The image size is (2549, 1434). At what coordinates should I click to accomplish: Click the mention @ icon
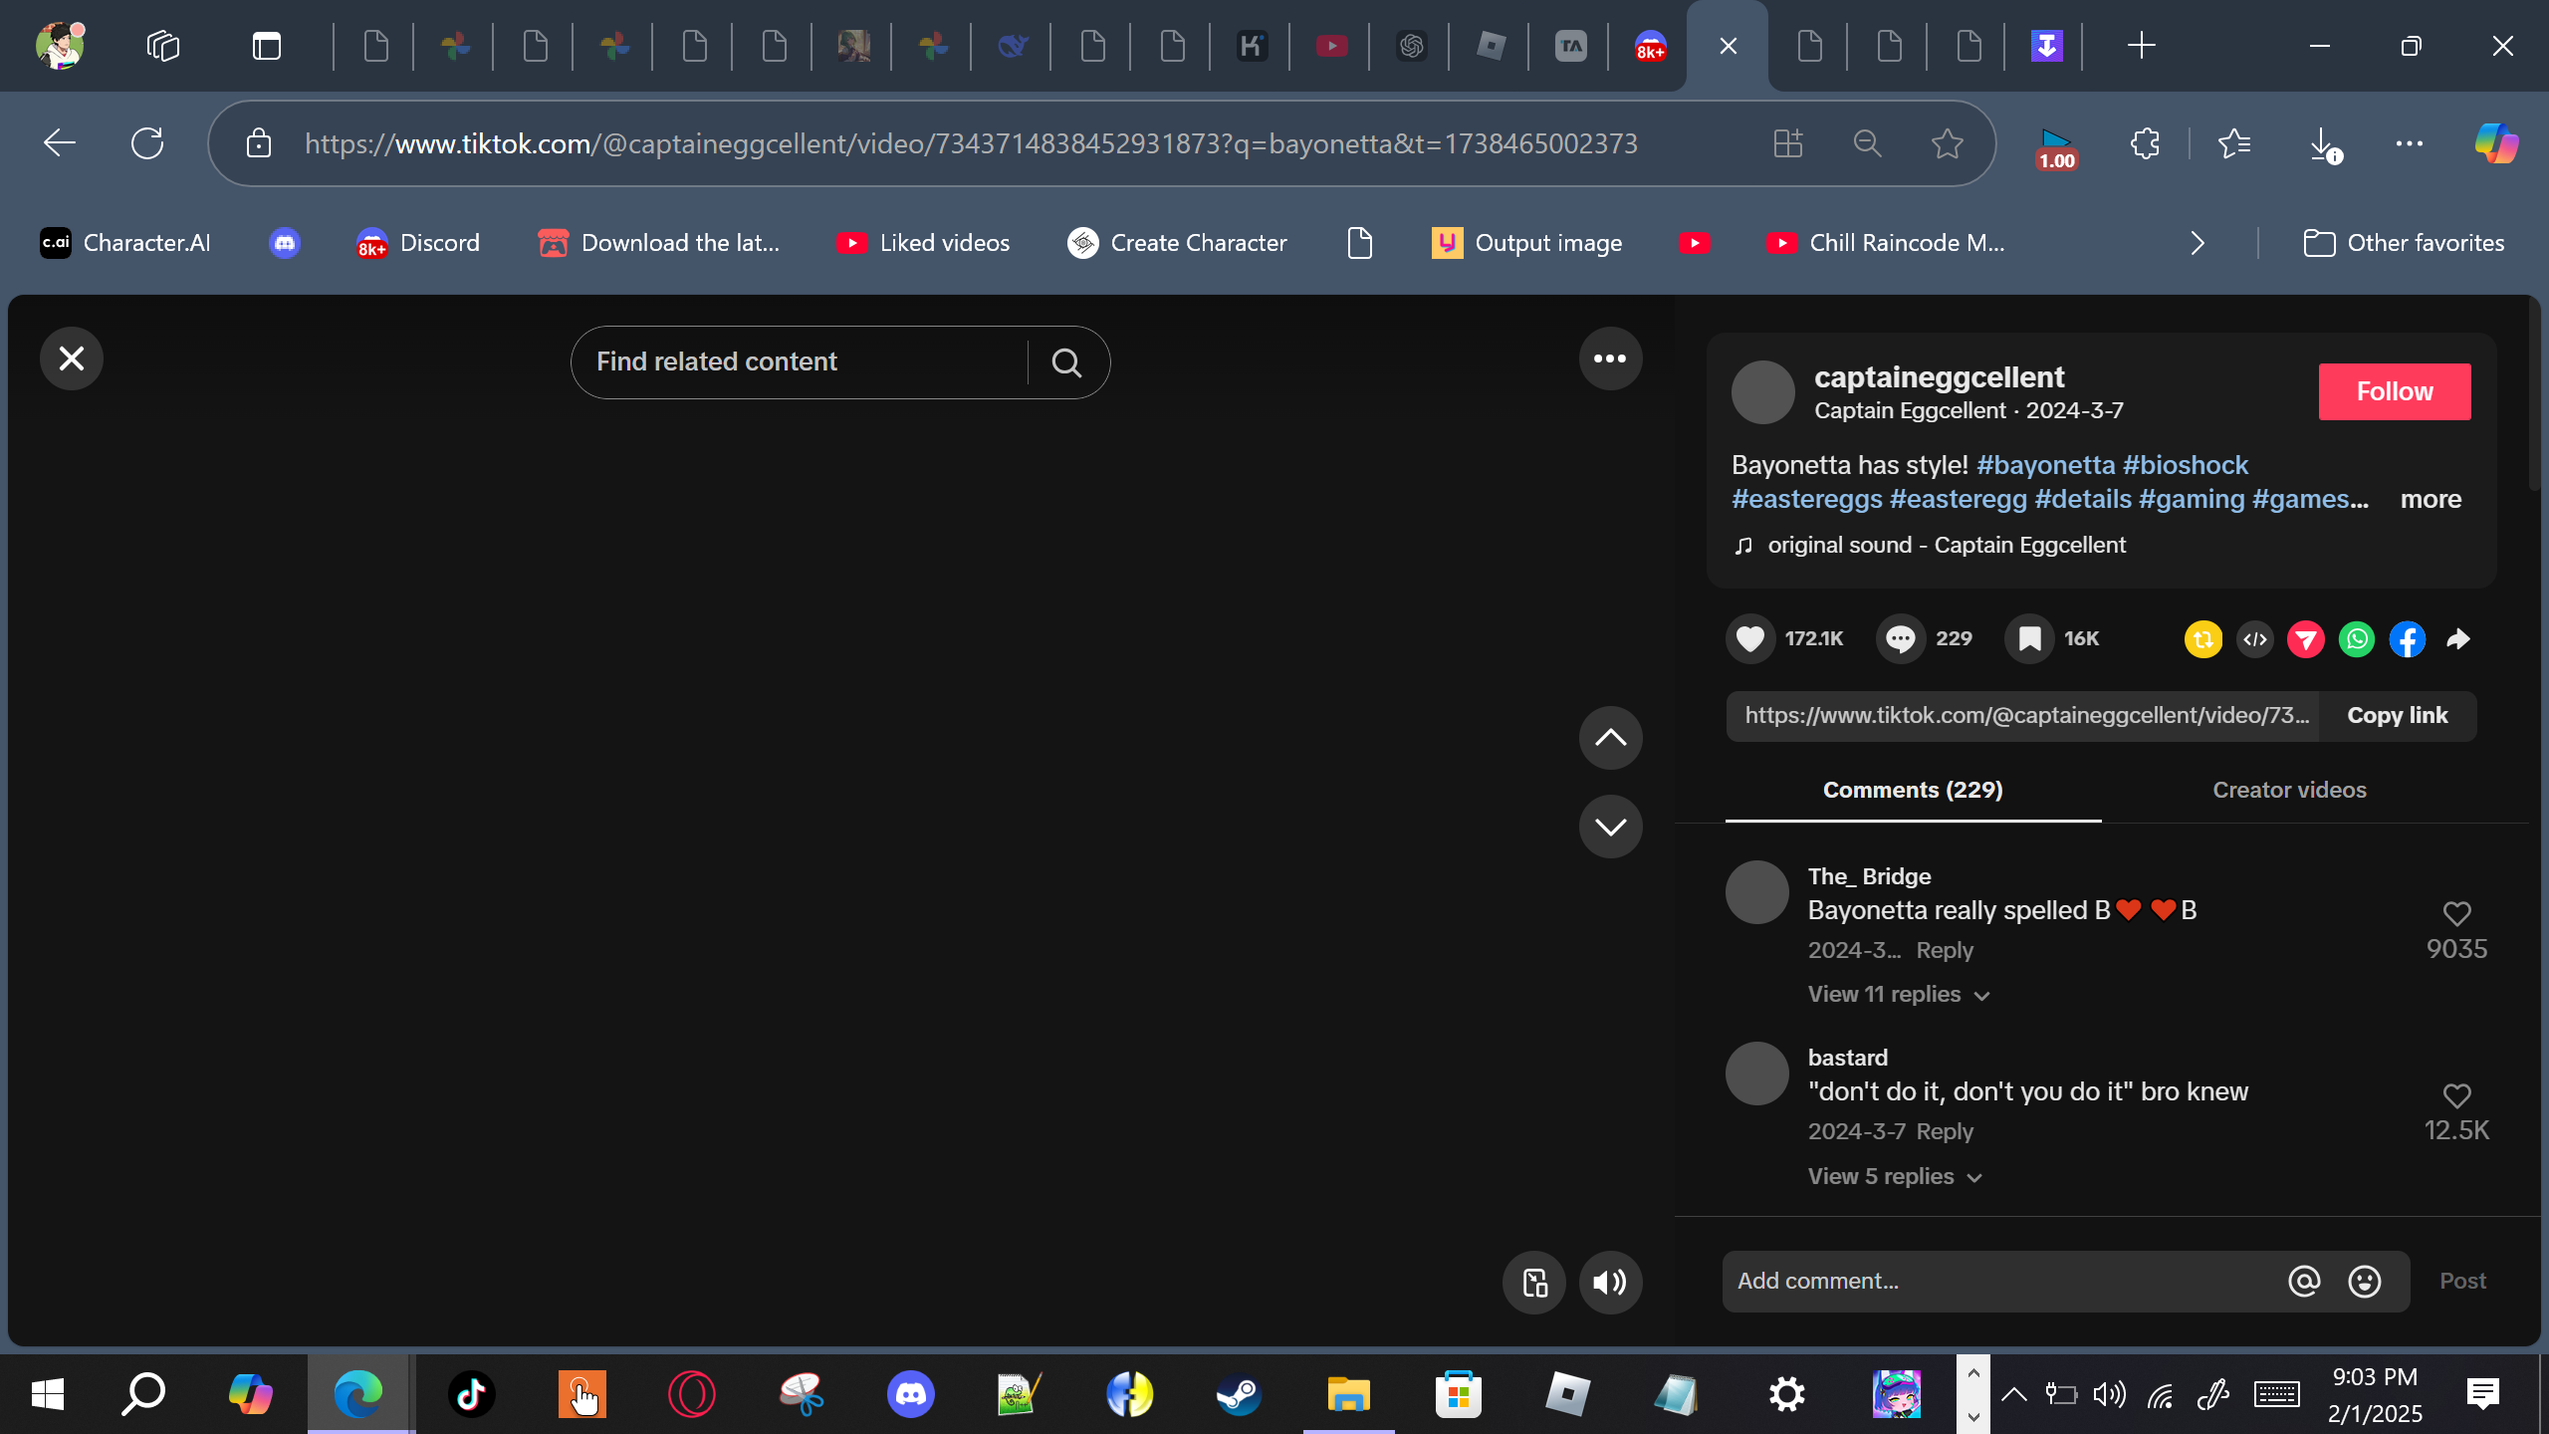2303,1281
